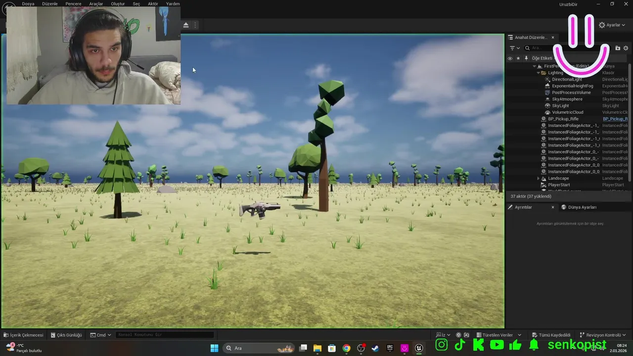This screenshot has height=356, width=633.
Task: Open the Oluştur menu
Action: 118,3
